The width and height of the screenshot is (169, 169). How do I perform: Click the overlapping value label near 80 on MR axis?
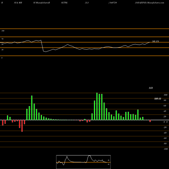pyautogui.click(x=158, y=99)
